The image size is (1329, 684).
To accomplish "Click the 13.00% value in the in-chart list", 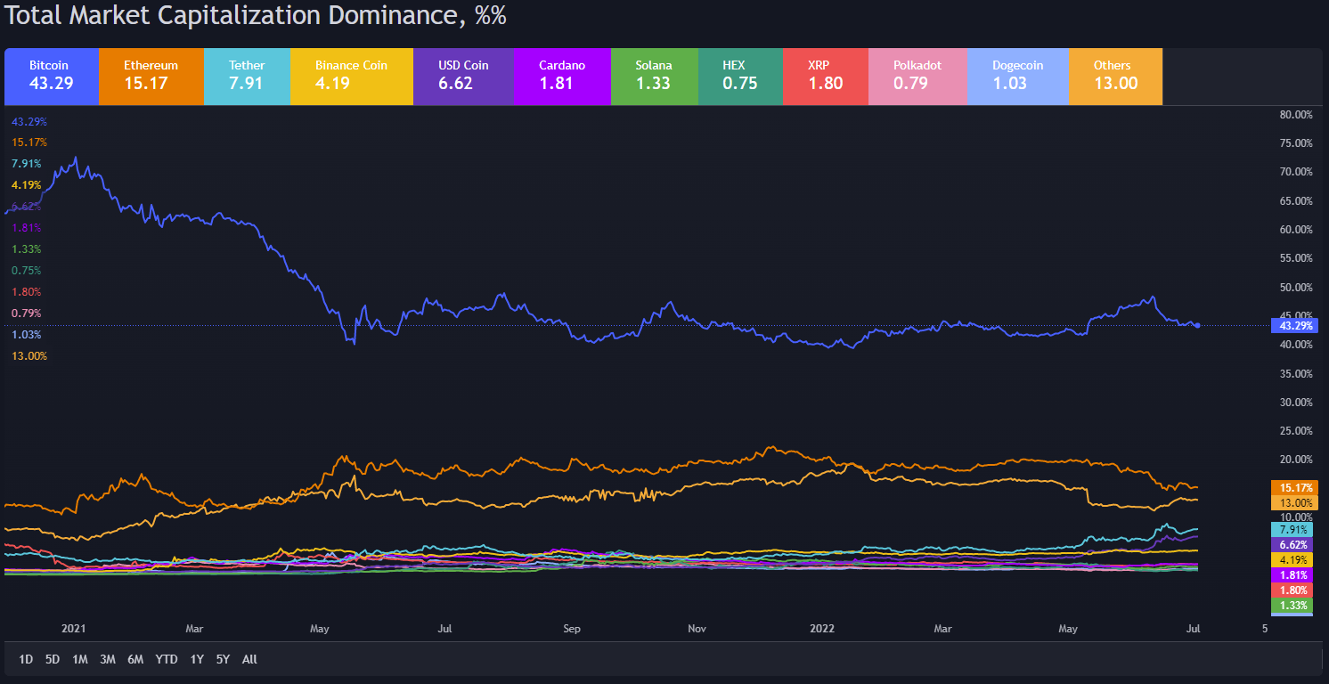I will click(x=29, y=356).
